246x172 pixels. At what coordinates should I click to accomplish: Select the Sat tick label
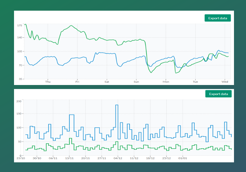click(x=107, y=82)
